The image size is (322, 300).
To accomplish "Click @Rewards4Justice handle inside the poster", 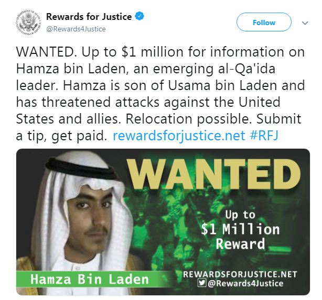I will 245,283.
